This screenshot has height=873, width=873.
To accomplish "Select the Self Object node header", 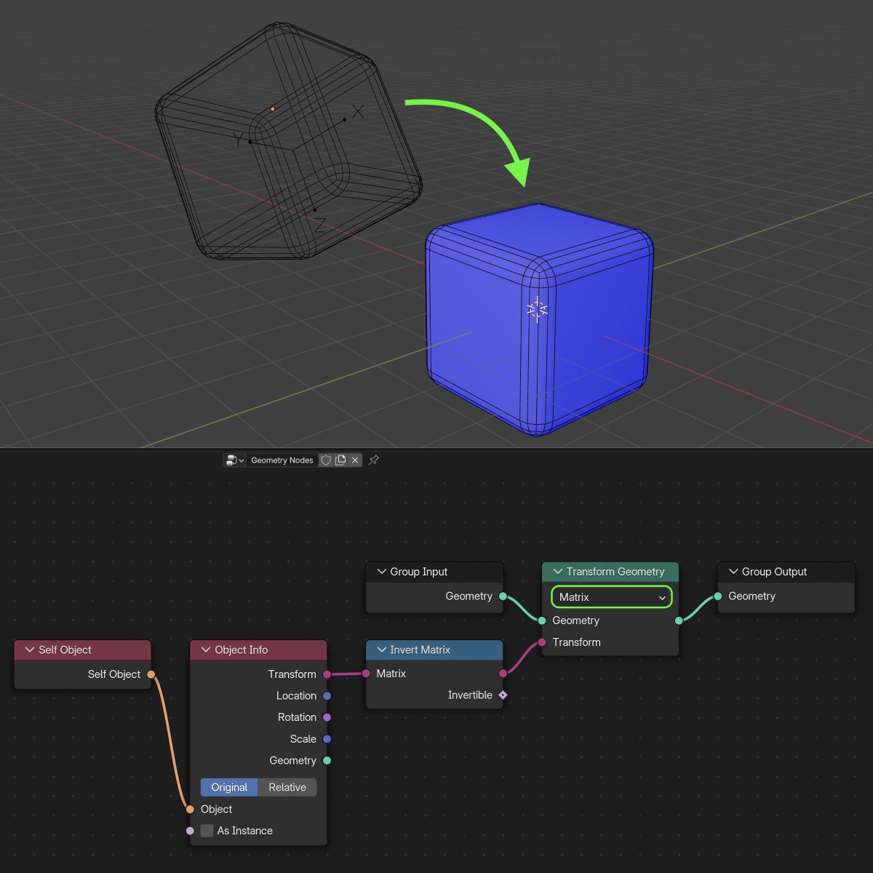I will pyautogui.click(x=83, y=650).
